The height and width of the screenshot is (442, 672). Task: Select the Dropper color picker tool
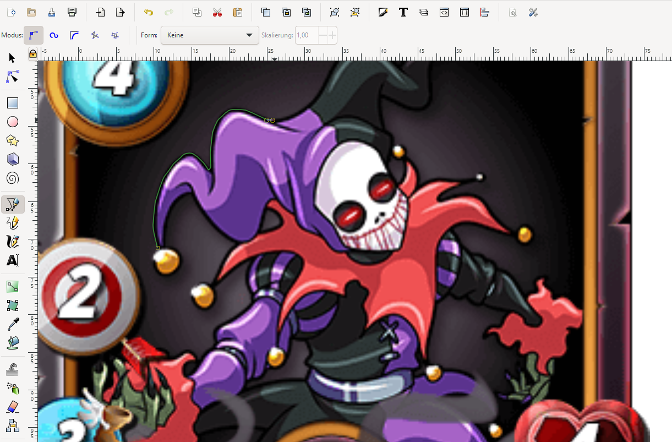pos(13,324)
